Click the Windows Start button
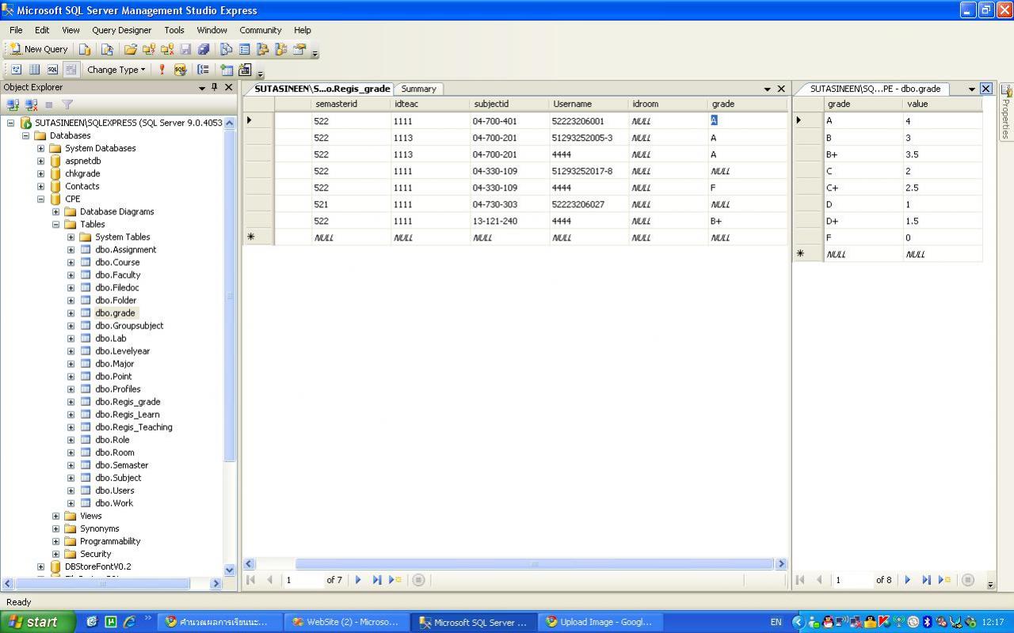Viewport: 1014px width, 633px height. click(x=37, y=622)
